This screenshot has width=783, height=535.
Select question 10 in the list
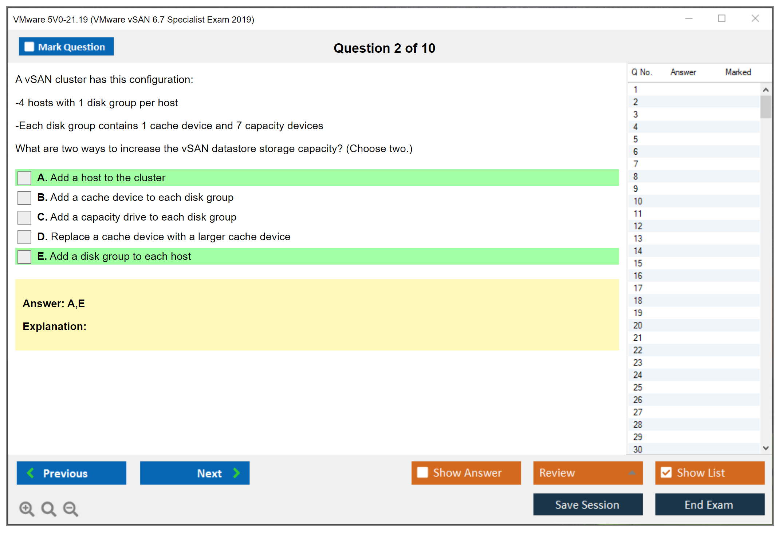tap(638, 201)
